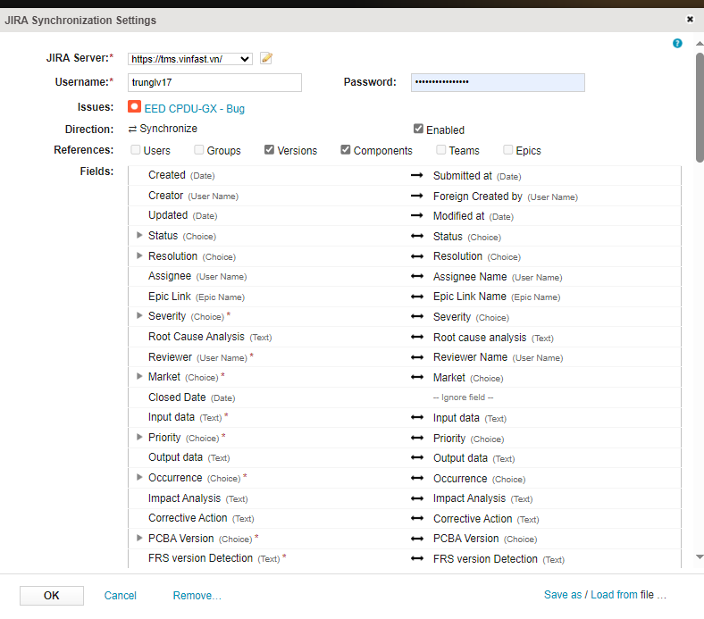Toggle the Enabled checkbox
704x619 pixels.
tap(418, 129)
